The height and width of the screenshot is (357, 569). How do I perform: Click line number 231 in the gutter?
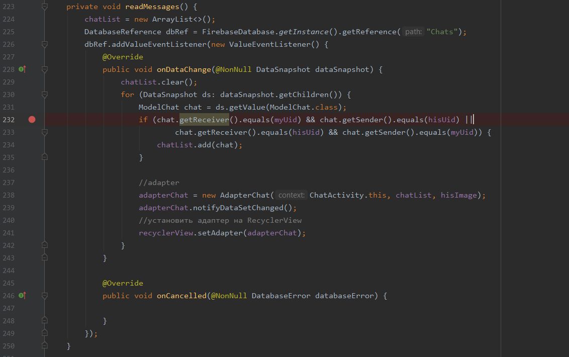click(9, 107)
